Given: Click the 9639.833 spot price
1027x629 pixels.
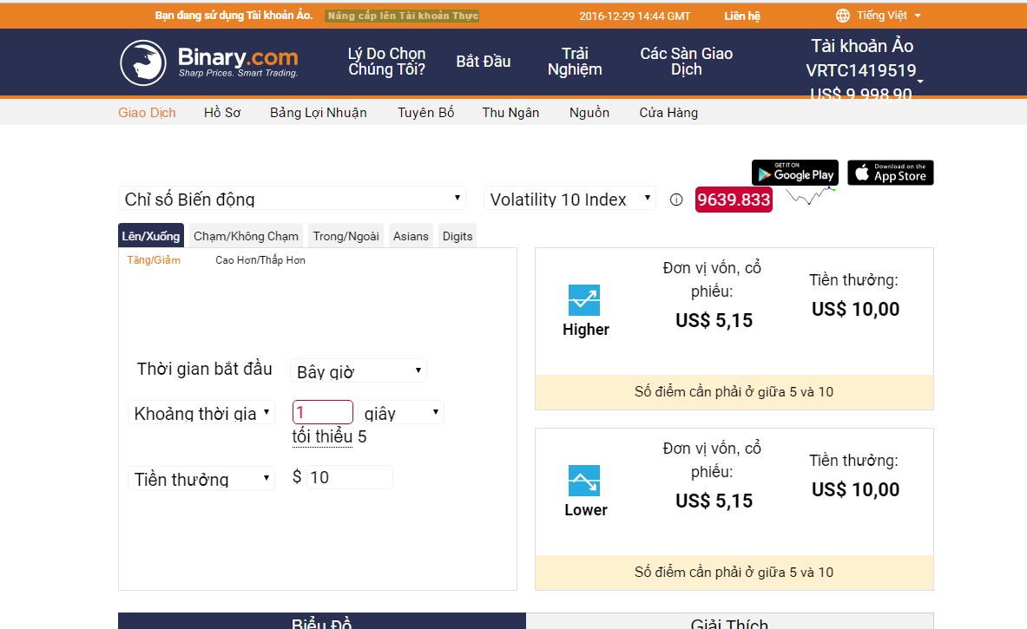Looking at the screenshot, I should pyautogui.click(x=734, y=200).
